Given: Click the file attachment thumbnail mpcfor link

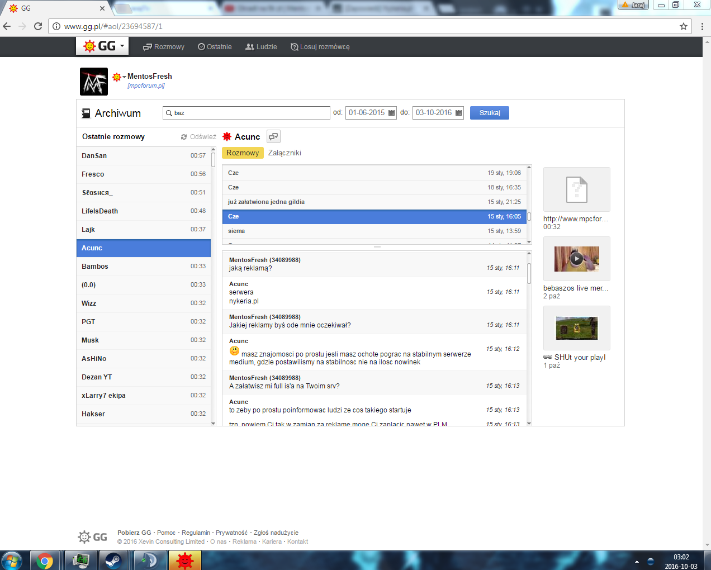Looking at the screenshot, I should (x=577, y=189).
